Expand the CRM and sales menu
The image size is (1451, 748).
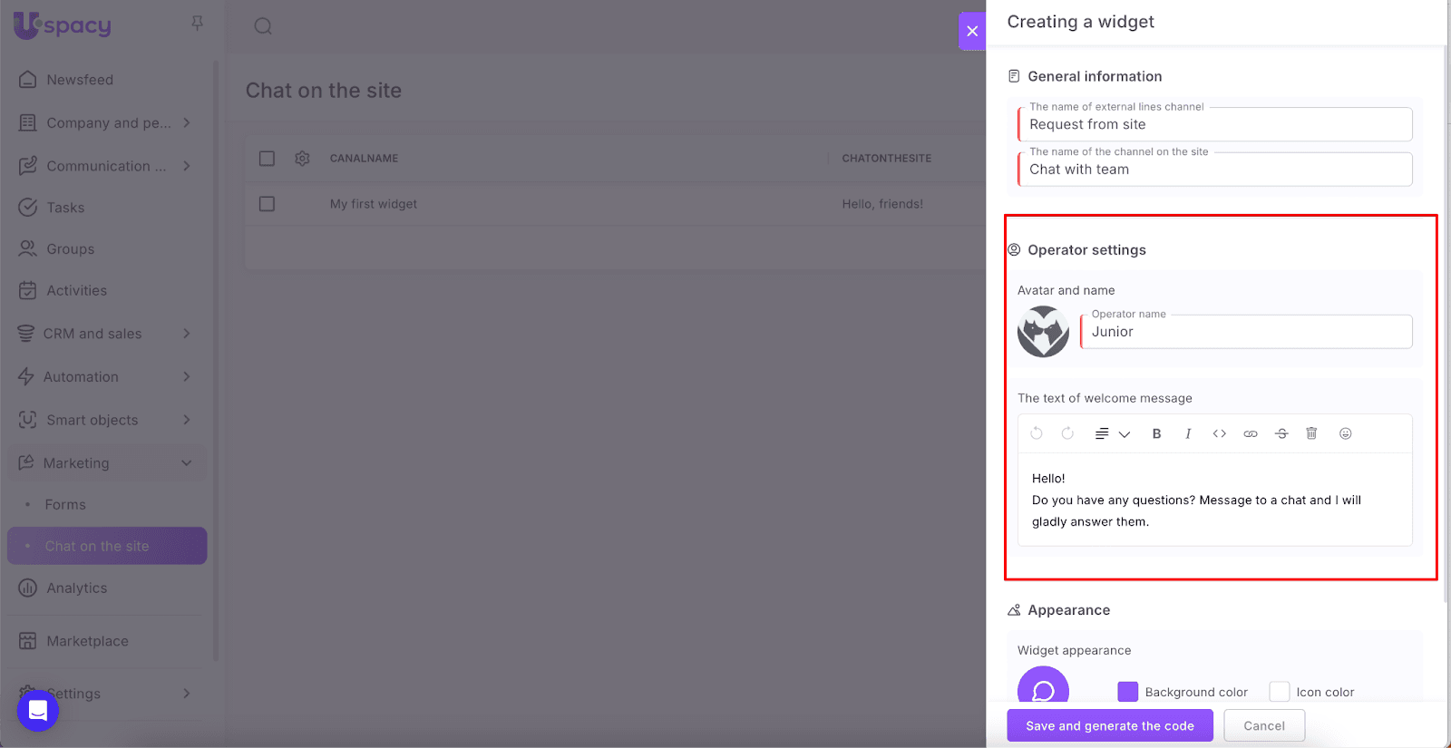click(186, 334)
